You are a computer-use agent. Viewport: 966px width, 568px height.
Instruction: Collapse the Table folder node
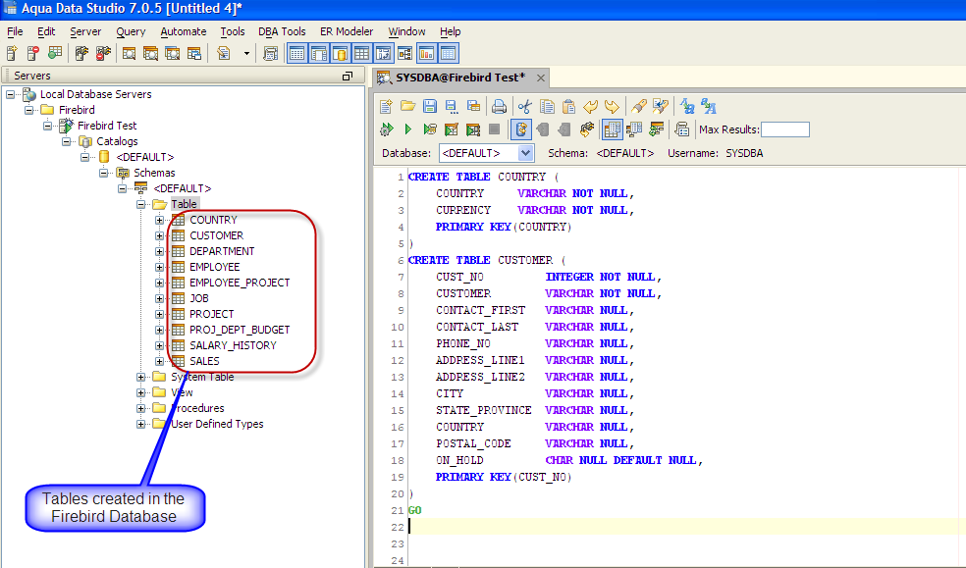click(141, 204)
